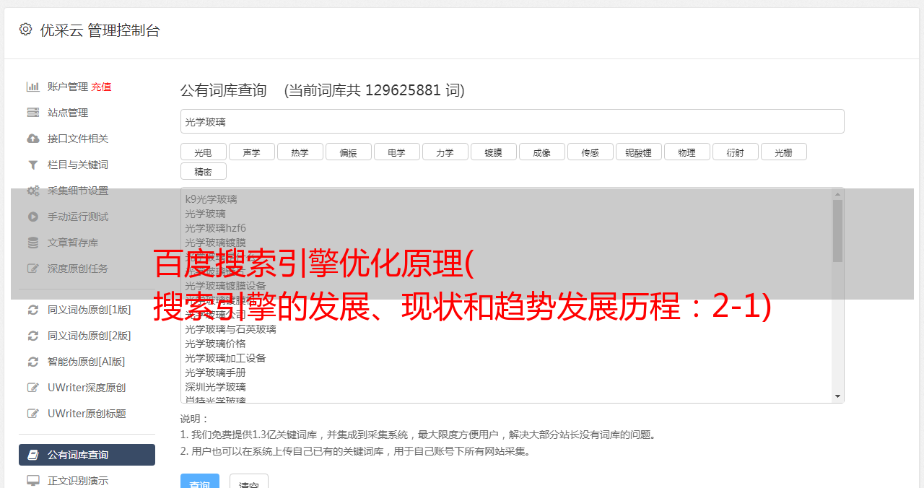Click the 精密 tag button

click(x=203, y=171)
